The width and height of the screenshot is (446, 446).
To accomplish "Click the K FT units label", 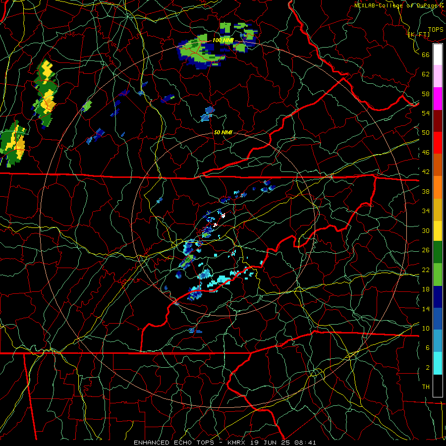I will (419, 34).
